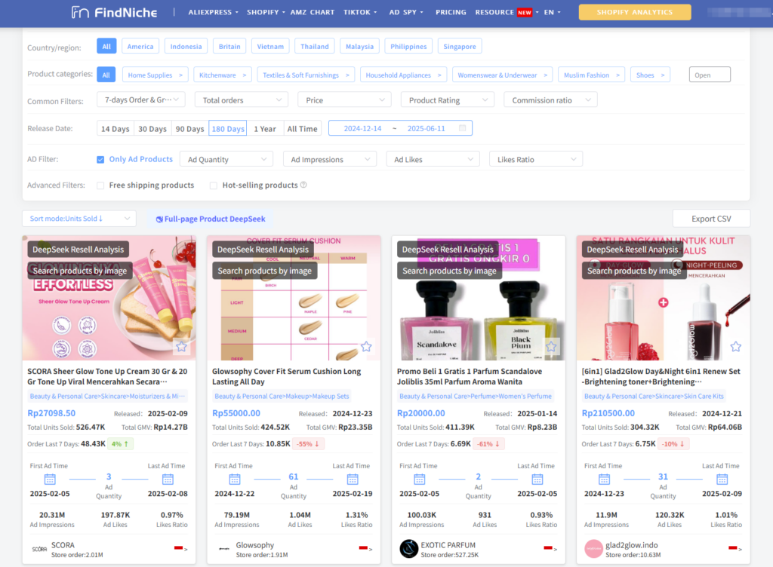The height and width of the screenshot is (567, 773).
Task: Open the ALIEXPRESS nav menu
Action: 213,12
